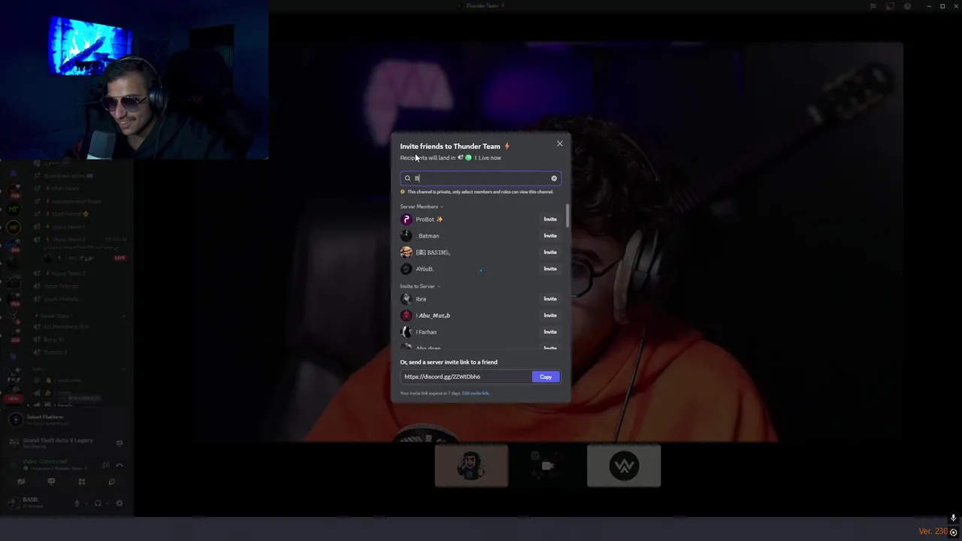
Task: Click the Help icon in Discord title bar
Action: [x=907, y=6]
